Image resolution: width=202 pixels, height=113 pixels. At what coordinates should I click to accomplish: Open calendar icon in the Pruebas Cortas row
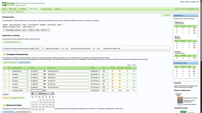click(45, 90)
